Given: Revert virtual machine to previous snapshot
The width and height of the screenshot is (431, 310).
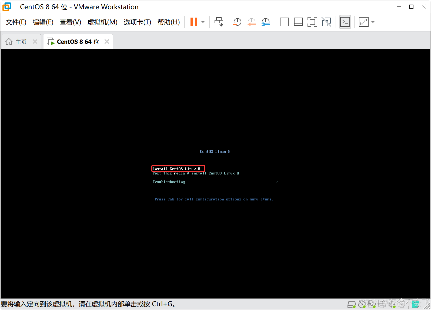Looking at the screenshot, I should (x=252, y=22).
